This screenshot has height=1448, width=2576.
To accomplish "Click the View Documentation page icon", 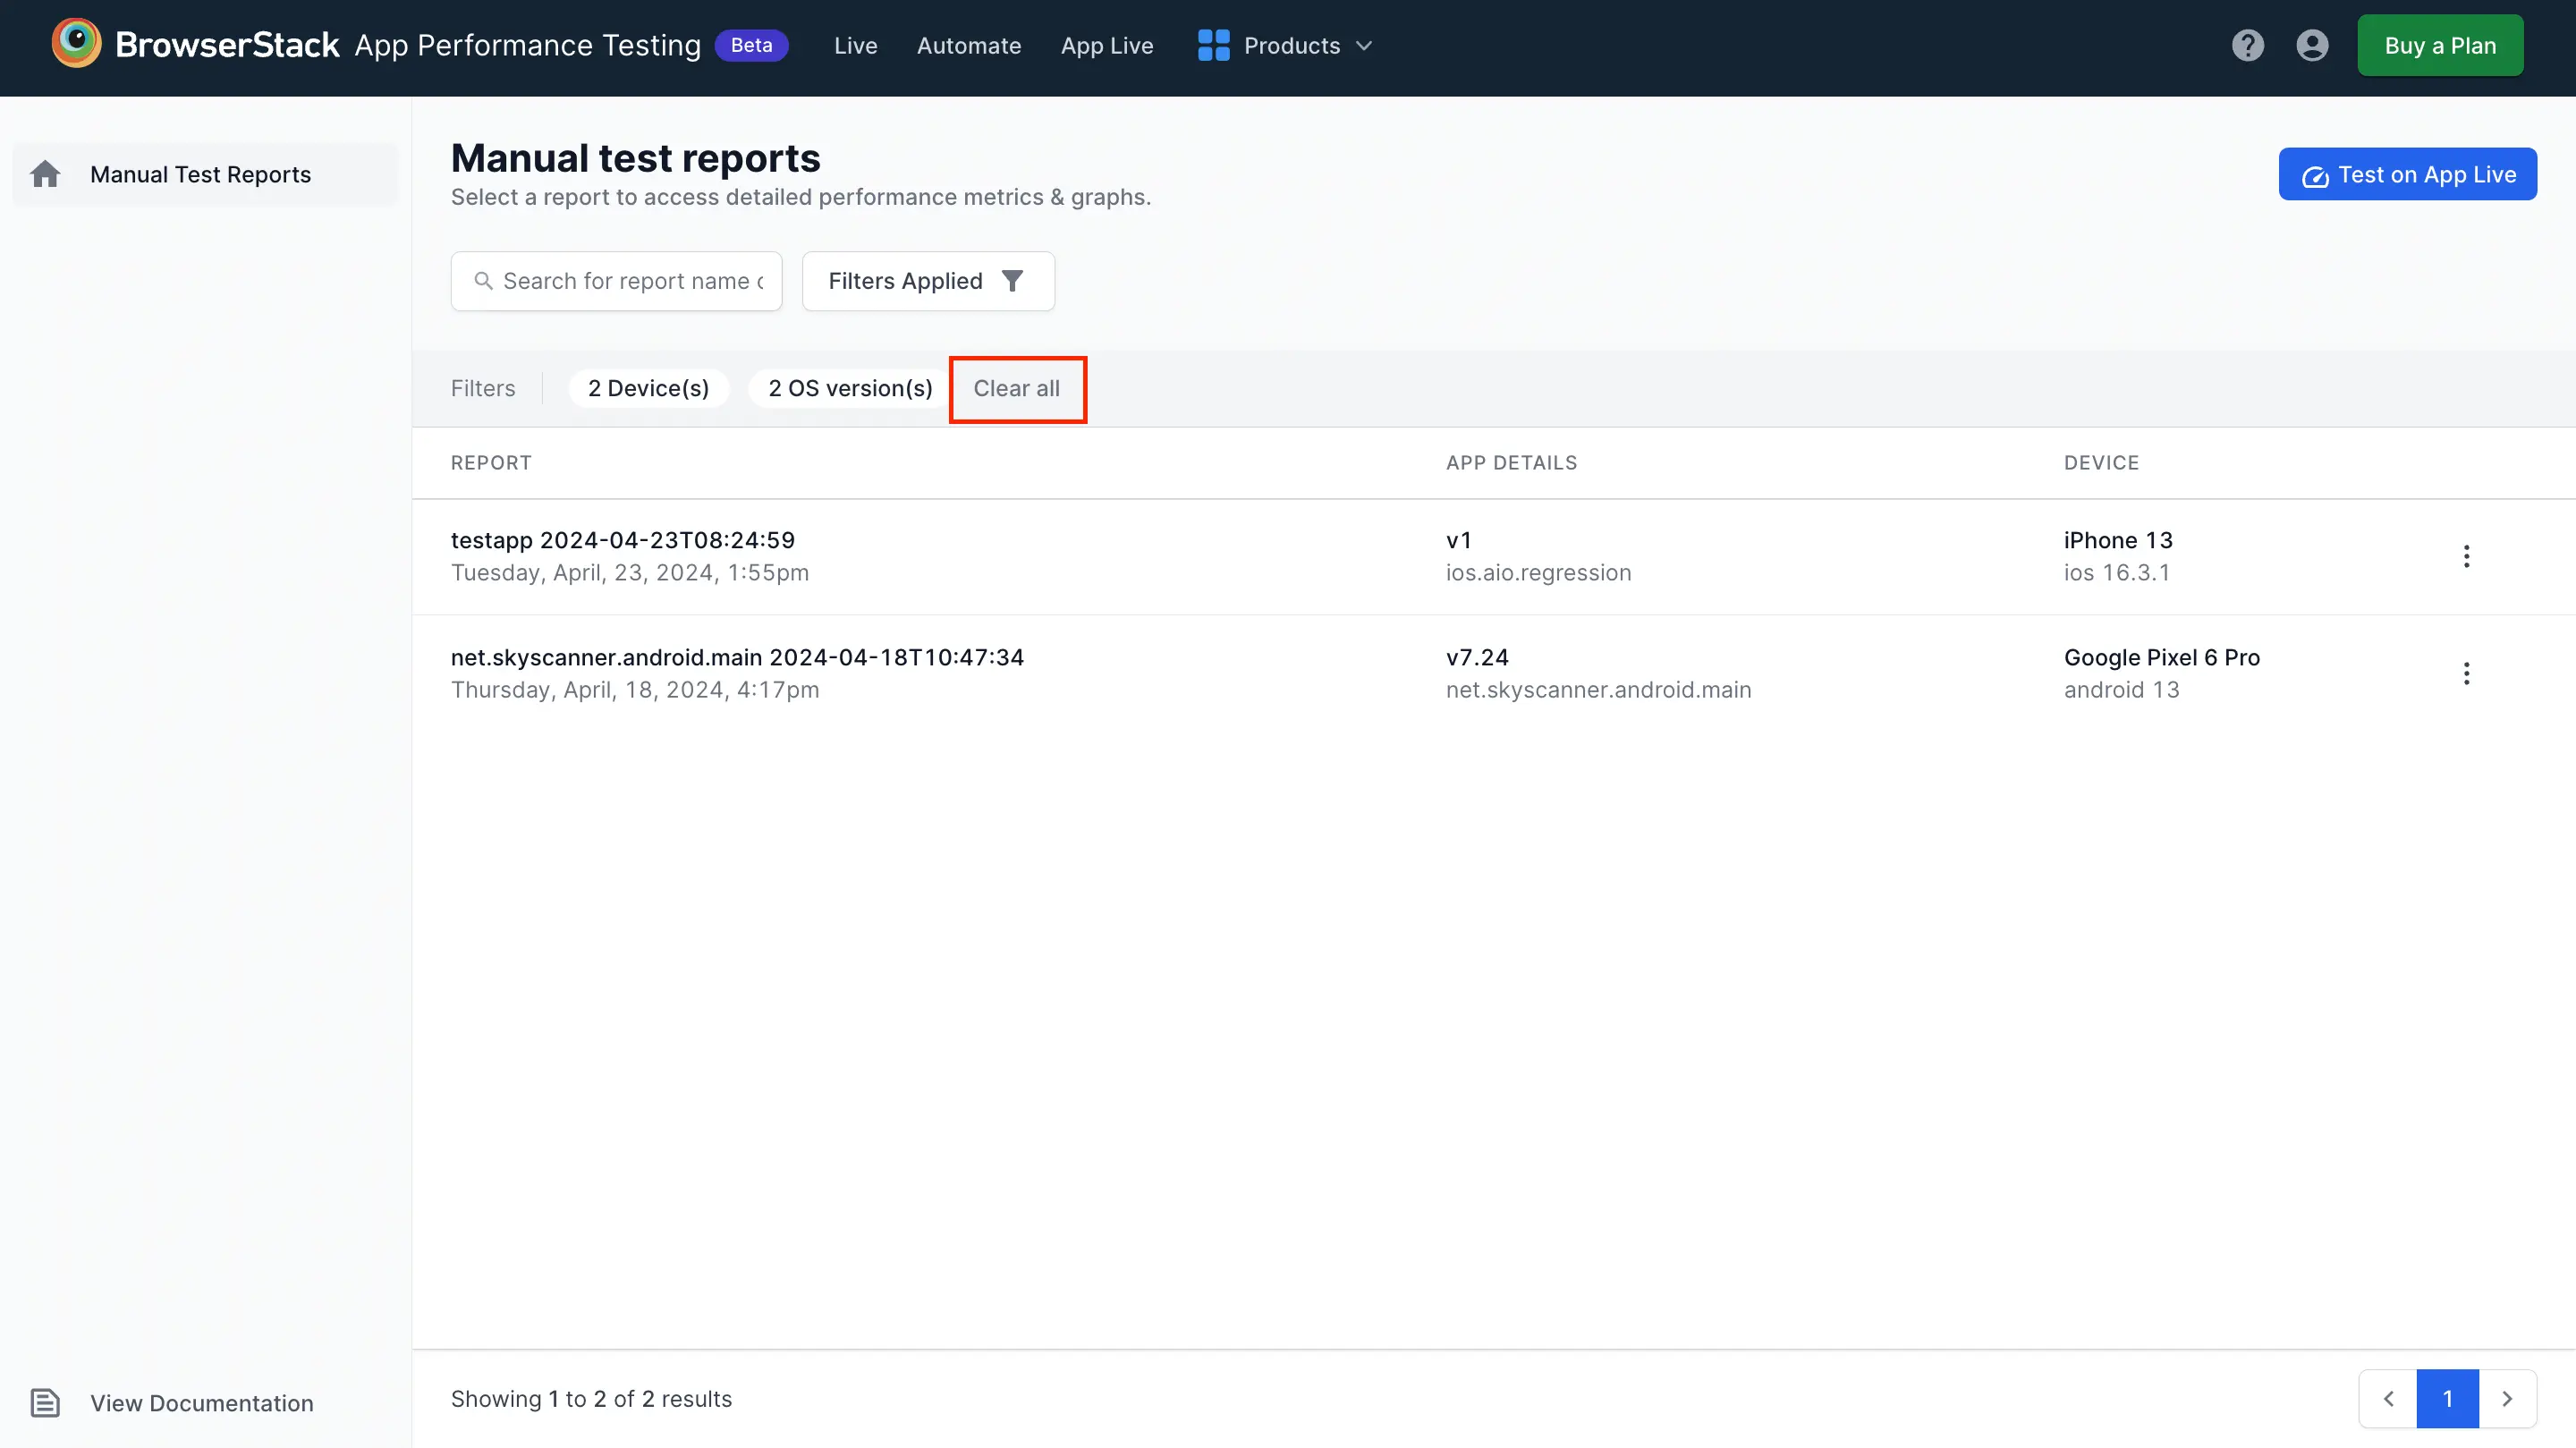I will coord(45,1402).
